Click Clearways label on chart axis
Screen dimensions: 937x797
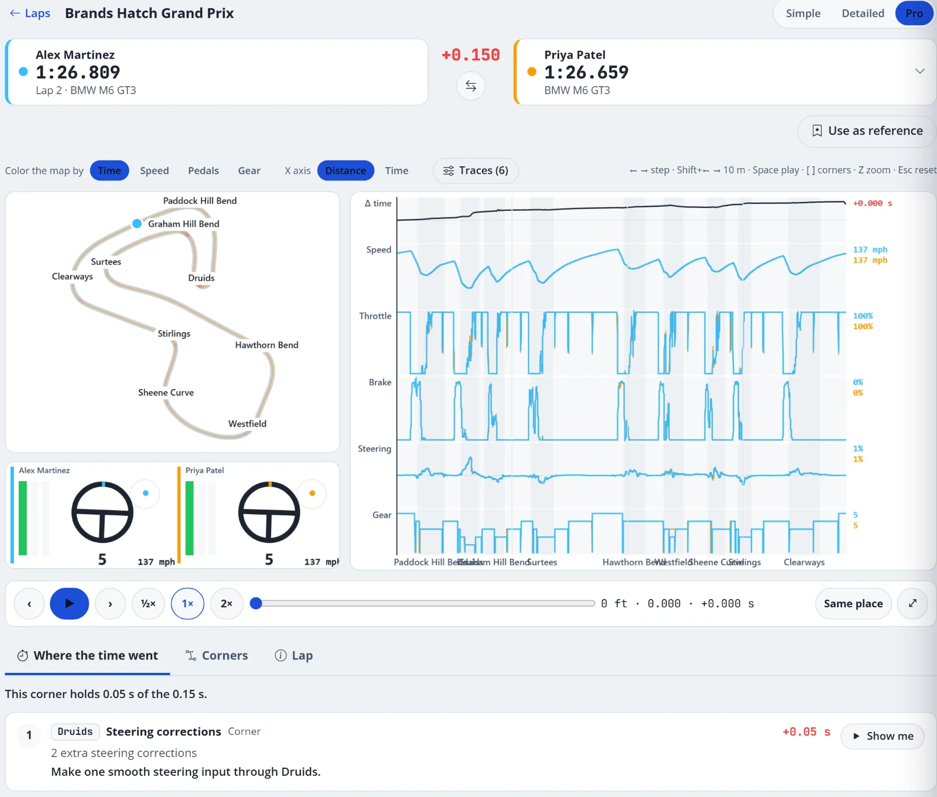tap(804, 562)
